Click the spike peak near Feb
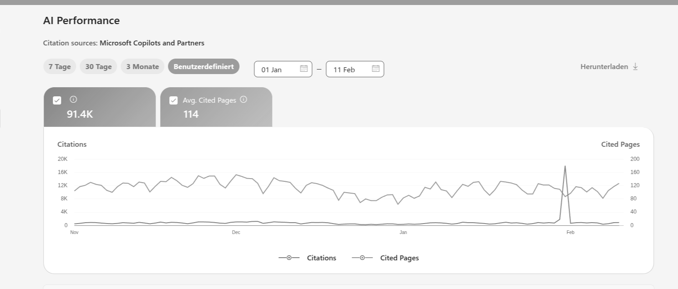 (x=565, y=166)
